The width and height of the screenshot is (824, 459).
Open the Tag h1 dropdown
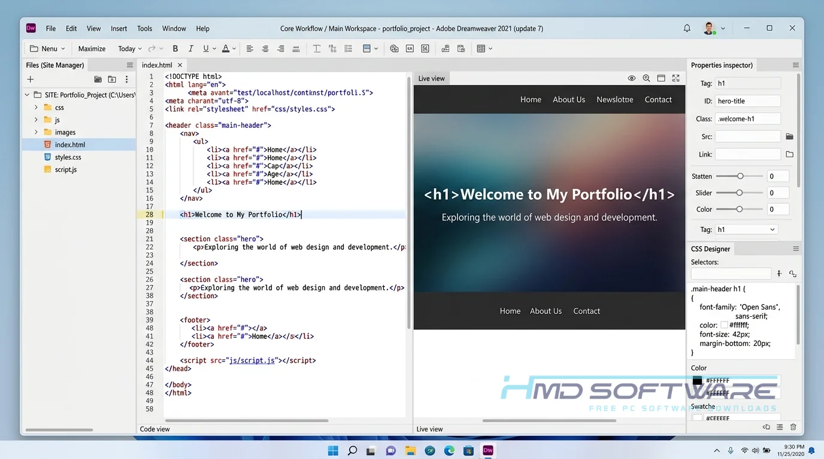(x=746, y=229)
